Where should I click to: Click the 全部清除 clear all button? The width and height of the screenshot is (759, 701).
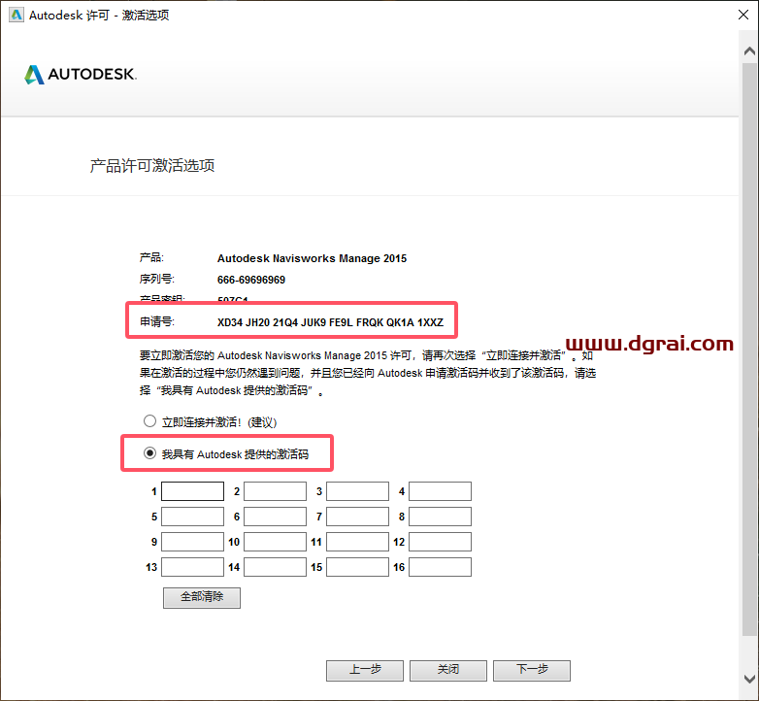pyautogui.click(x=202, y=597)
